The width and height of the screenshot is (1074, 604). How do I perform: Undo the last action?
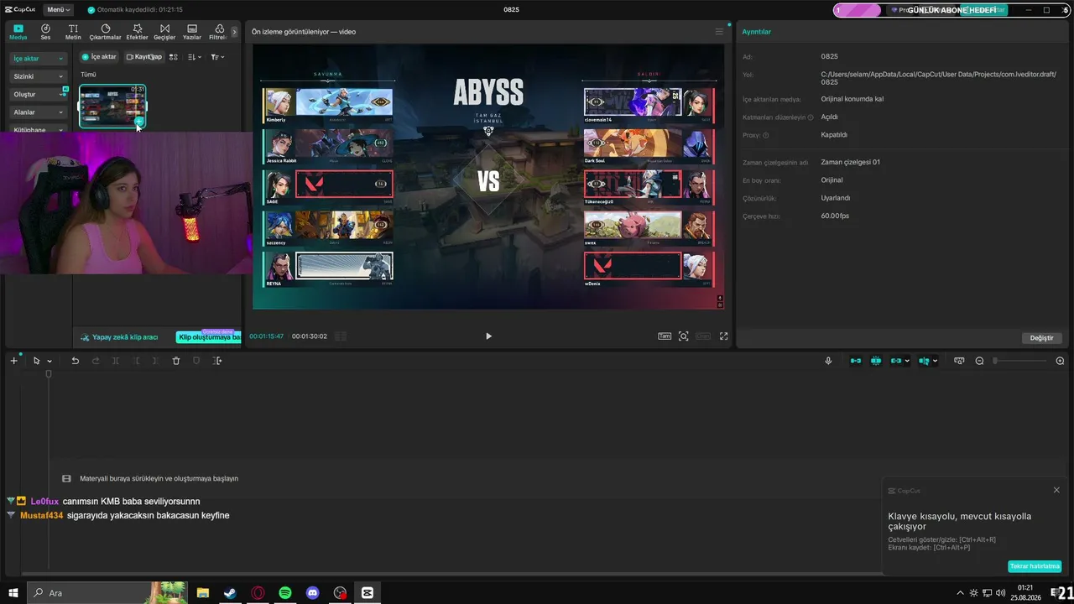tap(75, 361)
